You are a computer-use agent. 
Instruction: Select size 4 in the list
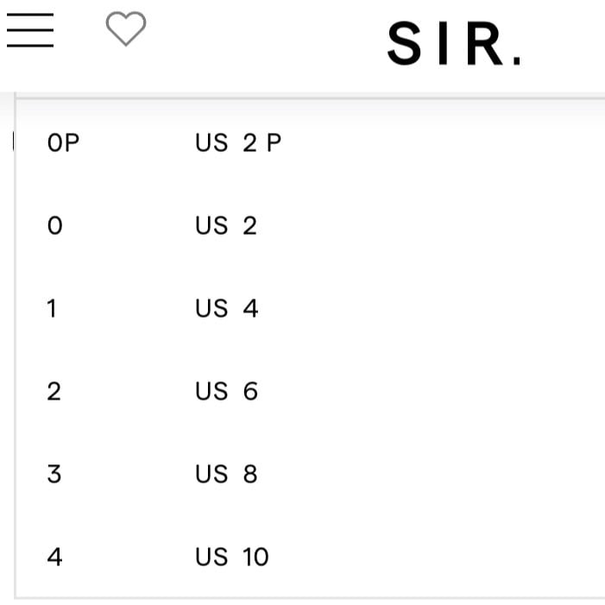click(54, 557)
